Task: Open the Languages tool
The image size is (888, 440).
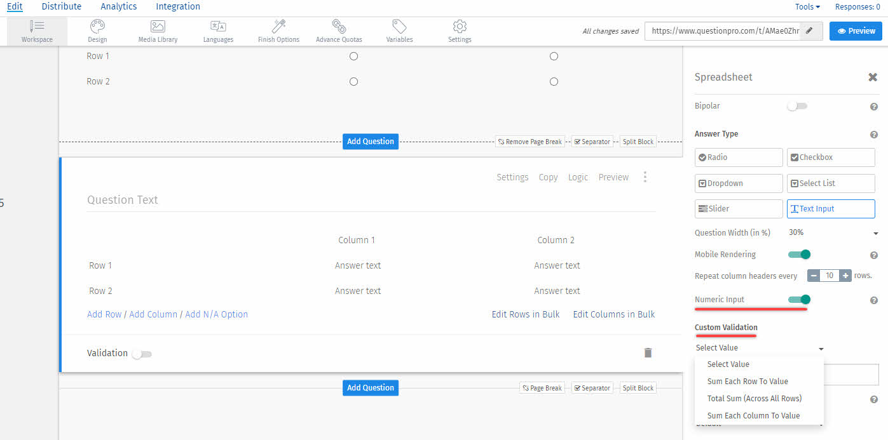Action: pyautogui.click(x=217, y=30)
